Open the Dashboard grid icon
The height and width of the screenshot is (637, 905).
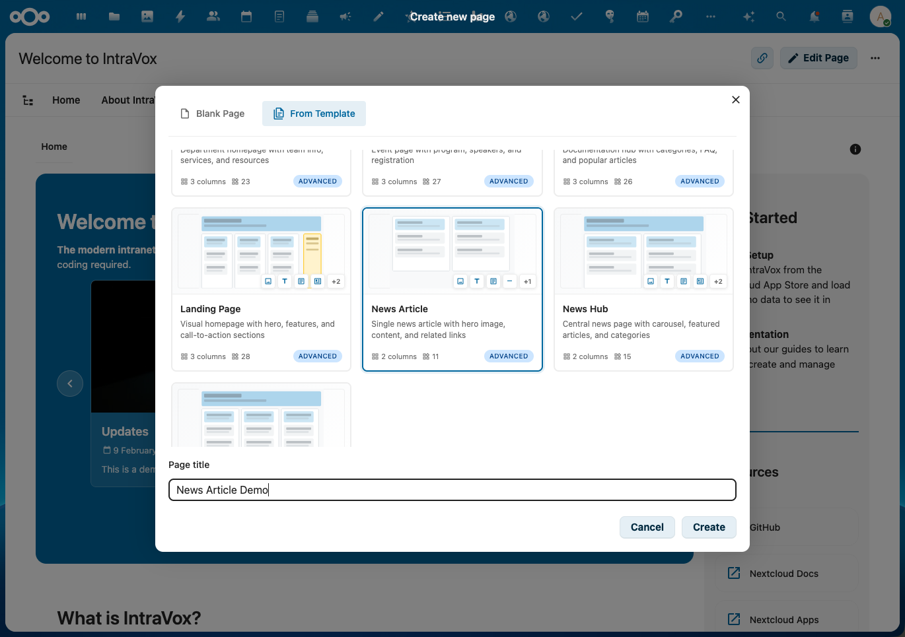81,16
